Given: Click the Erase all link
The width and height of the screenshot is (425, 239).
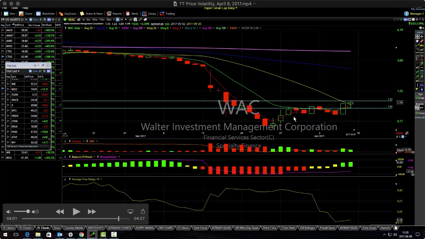Looking at the screenshot, I should click(x=419, y=118).
